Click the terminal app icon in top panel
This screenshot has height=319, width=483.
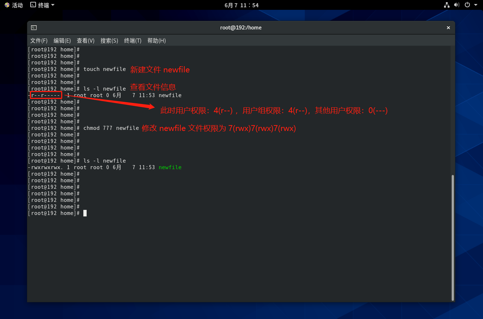(x=33, y=5)
